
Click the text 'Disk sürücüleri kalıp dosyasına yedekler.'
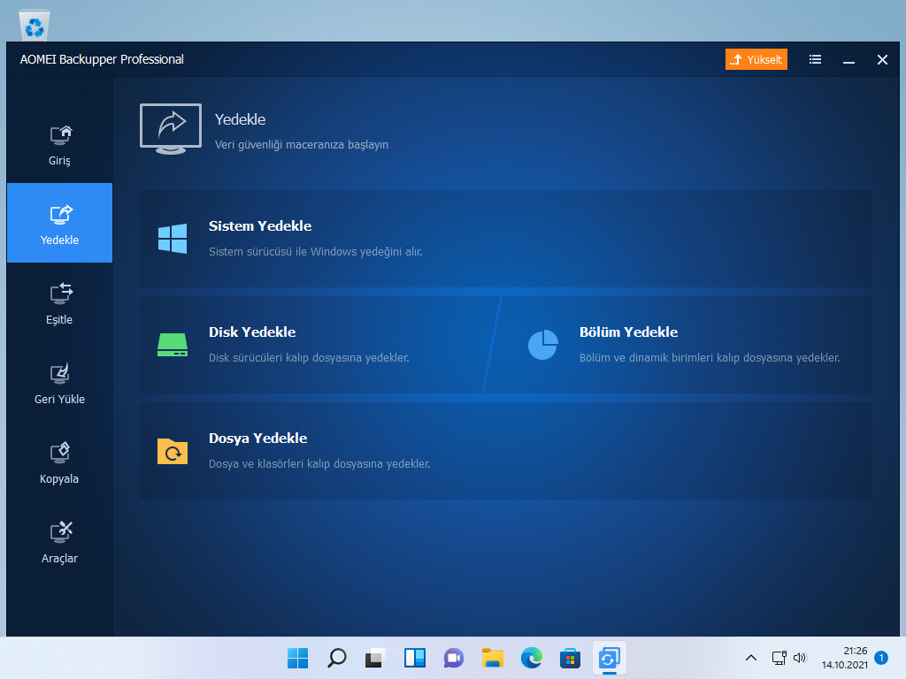[309, 358]
